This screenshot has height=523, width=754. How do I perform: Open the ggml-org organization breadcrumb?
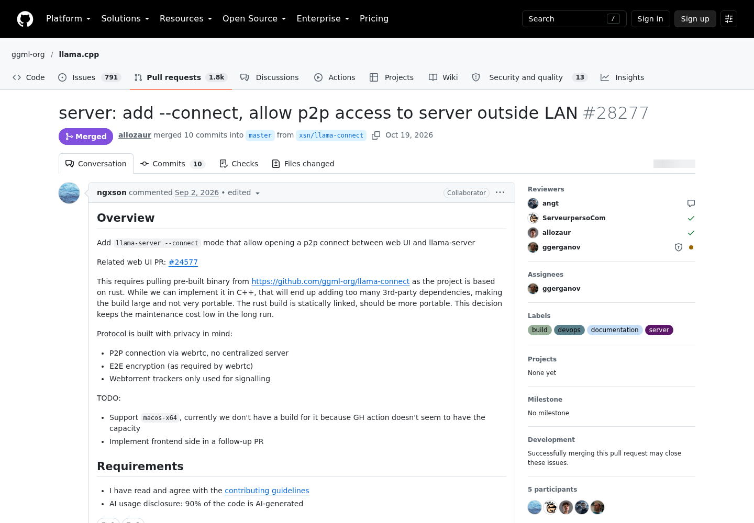[x=28, y=54]
